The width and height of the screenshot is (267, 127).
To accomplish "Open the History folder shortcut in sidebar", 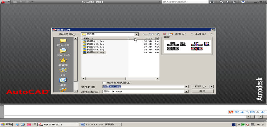I will point(63,42).
